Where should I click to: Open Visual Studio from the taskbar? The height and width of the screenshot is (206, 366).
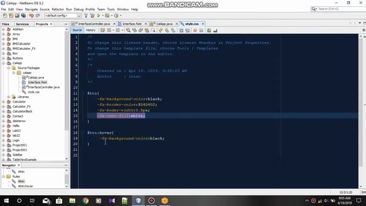112,201
